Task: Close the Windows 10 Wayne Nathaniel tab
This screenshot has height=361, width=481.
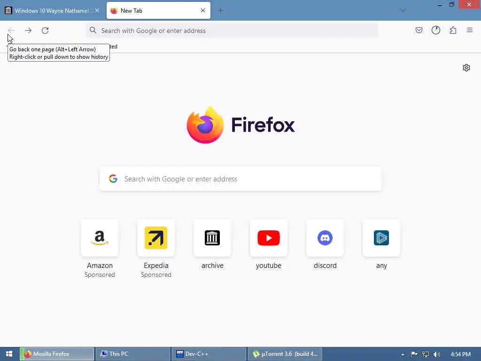Action: 97,10
